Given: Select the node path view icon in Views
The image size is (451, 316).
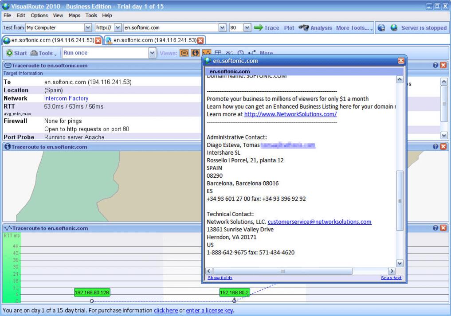Looking at the screenshot, I should tap(252, 53).
